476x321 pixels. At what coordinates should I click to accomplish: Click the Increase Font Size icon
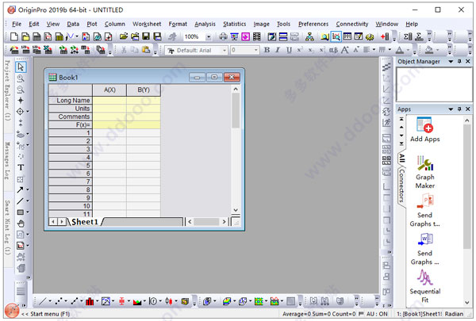click(x=345, y=50)
